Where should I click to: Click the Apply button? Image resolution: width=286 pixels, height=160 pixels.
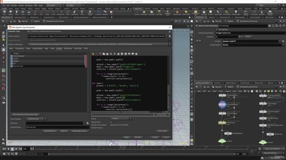point(127,137)
